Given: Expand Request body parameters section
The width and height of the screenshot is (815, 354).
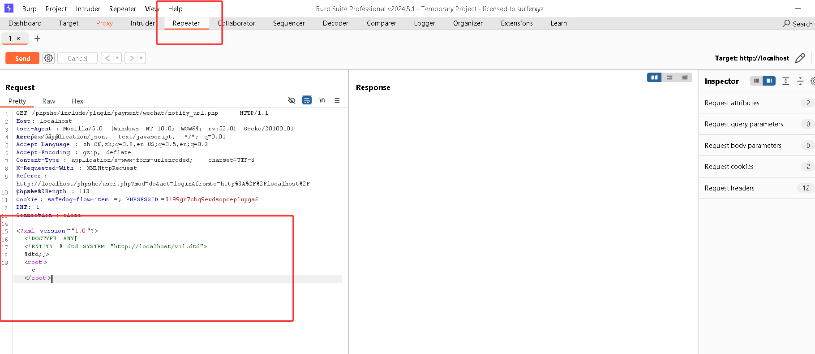Looking at the screenshot, I should pyautogui.click(x=757, y=146).
